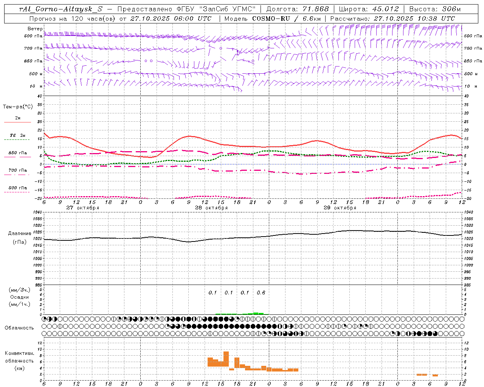Click the 700 гПа legend entry under Тем-ра
The image size is (484, 387).
pyautogui.click(x=18, y=170)
